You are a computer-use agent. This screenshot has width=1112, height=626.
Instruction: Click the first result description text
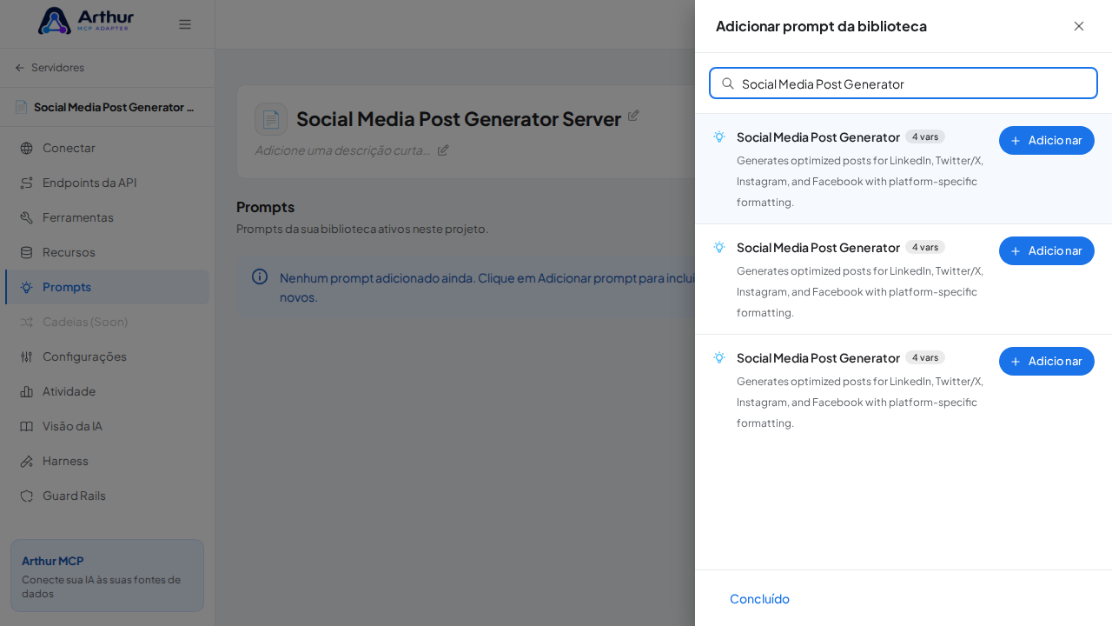(860, 181)
